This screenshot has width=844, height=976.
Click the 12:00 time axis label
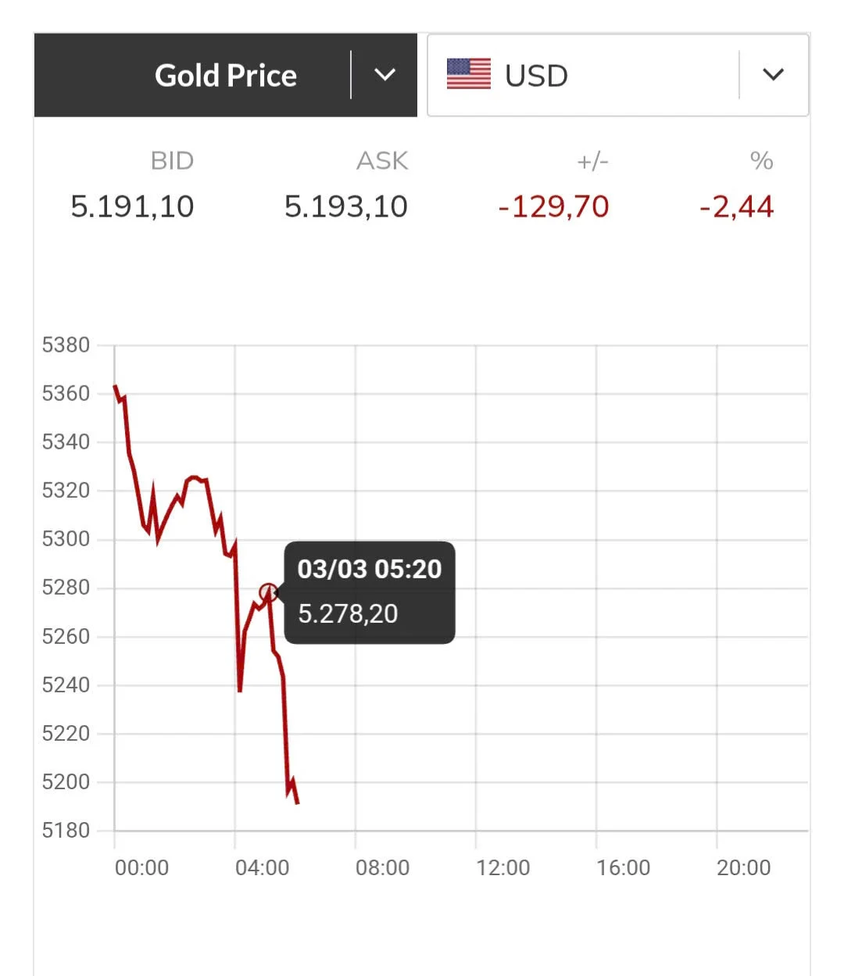(x=502, y=867)
